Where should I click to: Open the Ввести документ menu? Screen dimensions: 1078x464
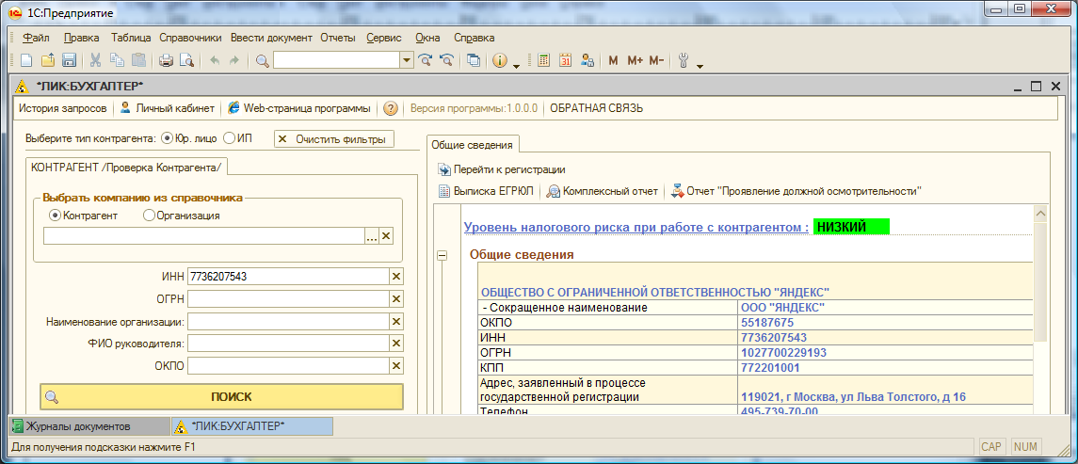271,38
